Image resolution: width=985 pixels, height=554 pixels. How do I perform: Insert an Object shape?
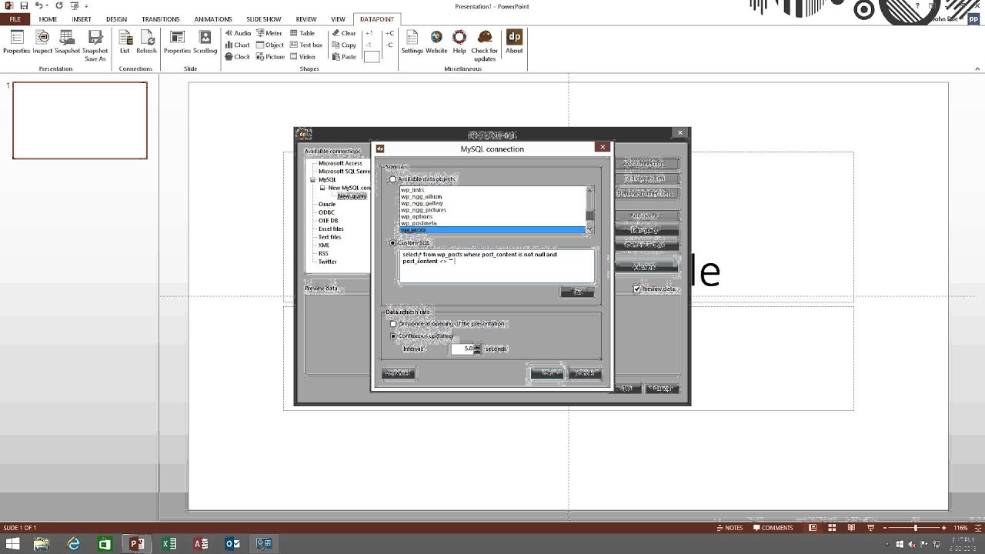(x=270, y=45)
